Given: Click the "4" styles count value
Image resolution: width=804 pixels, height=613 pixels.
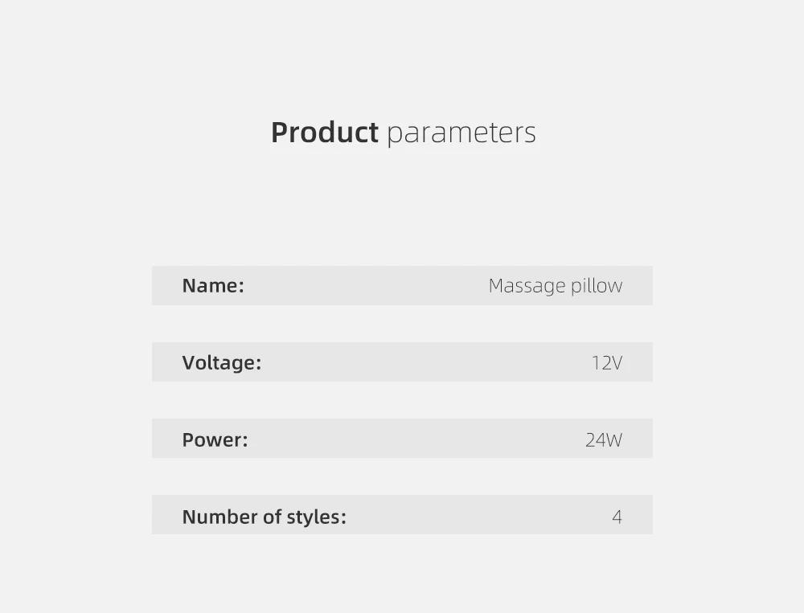Looking at the screenshot, I should coord(617,517).
